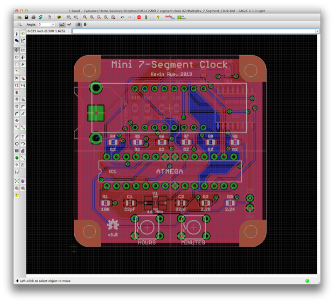The width and height of the screenshot is (334, 303).
Task: Run the ULP toolbar icon
Action: (x=76, y=17)
